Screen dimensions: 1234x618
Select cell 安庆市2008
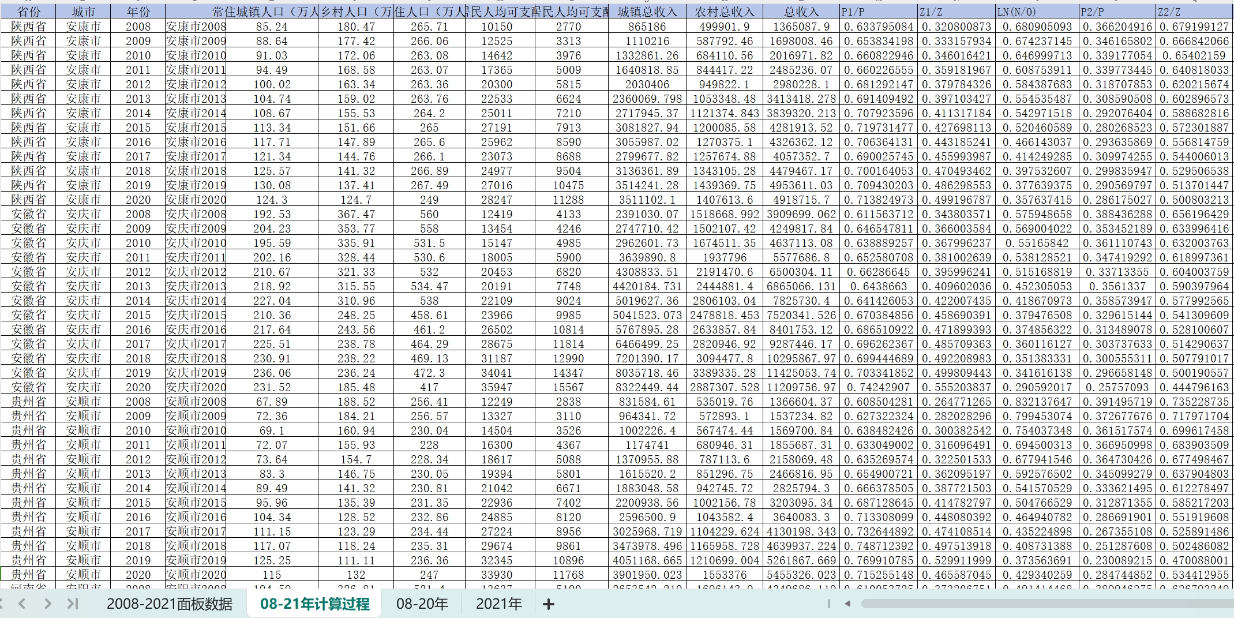[196, 214]
